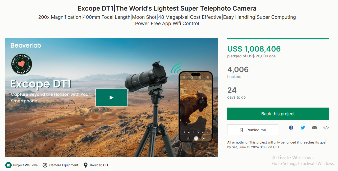Play the Excope DT1 campaign video
Image resolution: width=338 pixels, height=171 pixels.
pyautogui.click(x=111, y=98)
